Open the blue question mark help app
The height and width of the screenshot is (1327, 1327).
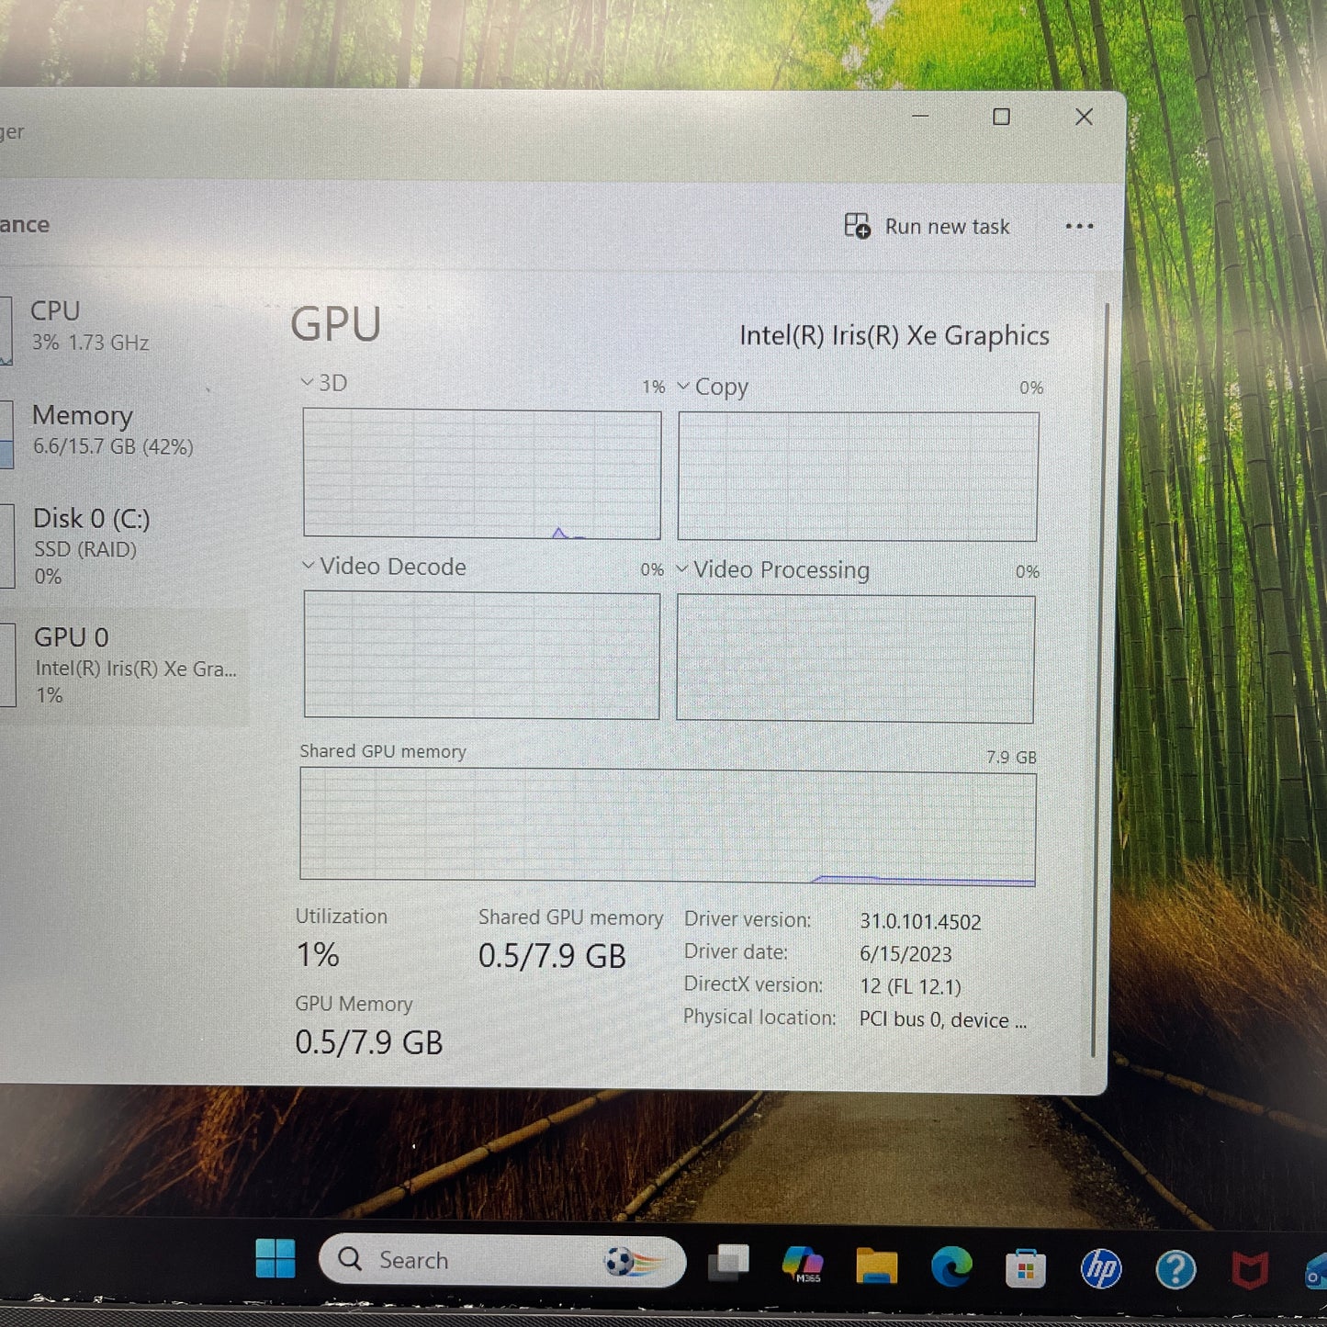click(1175, 1270)
